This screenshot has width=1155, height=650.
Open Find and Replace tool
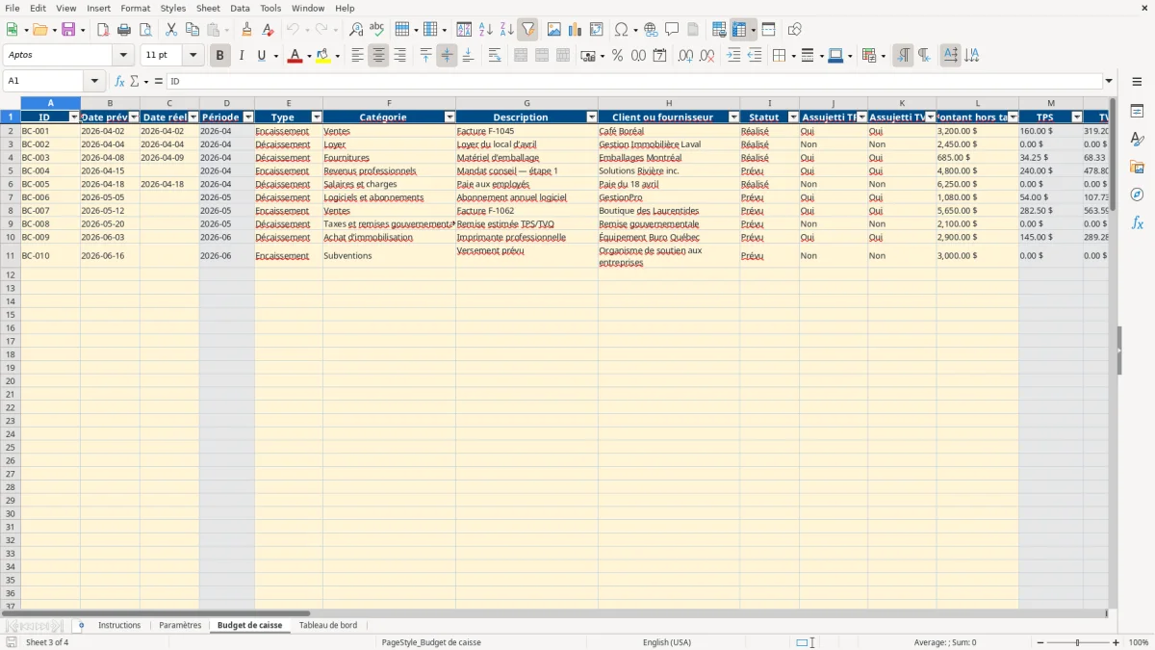coord(356,30)
